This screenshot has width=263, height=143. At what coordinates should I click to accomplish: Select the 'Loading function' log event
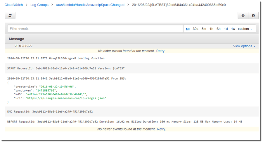coord(132,58)
